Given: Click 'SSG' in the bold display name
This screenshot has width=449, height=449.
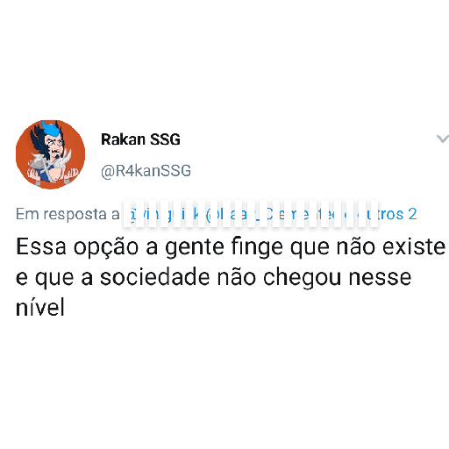Looking at the screenshot, I should tap(165, 139).
